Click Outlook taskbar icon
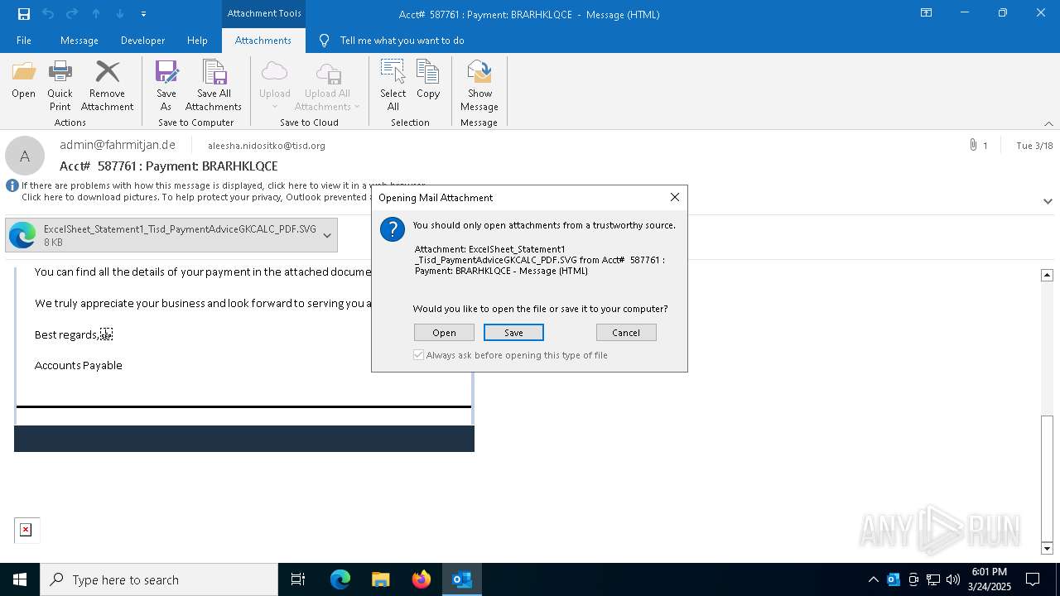The height and width of the screenshot is (596, 1060). point(462,579)
